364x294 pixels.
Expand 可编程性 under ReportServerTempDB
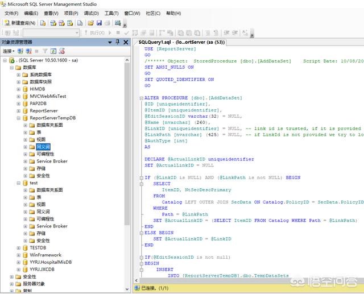click(25, 154)
